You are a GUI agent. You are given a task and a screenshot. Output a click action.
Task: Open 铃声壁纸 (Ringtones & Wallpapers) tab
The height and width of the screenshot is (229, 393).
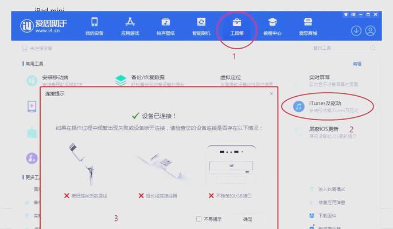point(165,26)
